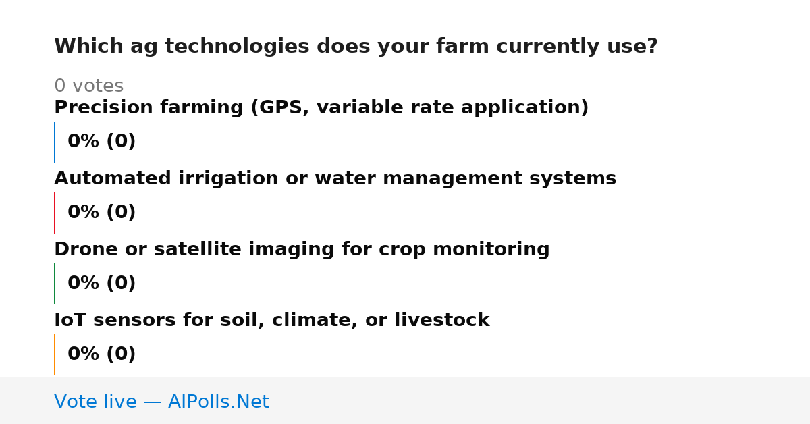Click the 0% (0) under Drone imaging
The height and width of the screenshot is (424, 810).
(101, 284)
